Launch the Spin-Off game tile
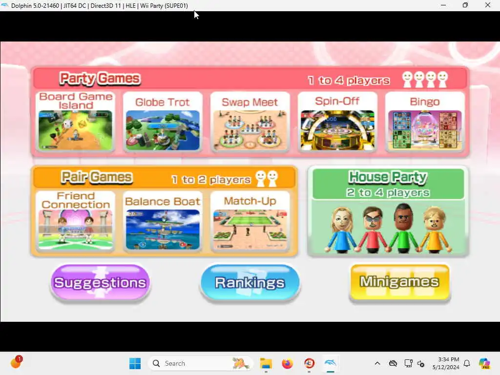This screenshot has width=500, height=375. (x=337, y=121)
